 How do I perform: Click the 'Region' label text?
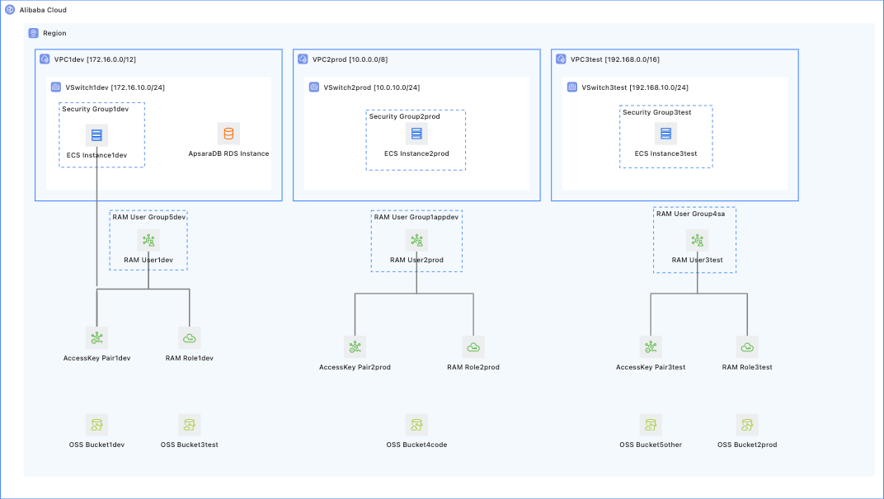coord(54,33)
